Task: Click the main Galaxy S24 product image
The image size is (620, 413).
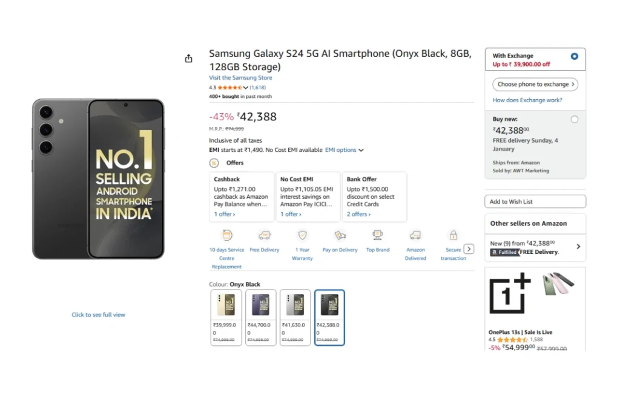Action: (x=98, y=179)
